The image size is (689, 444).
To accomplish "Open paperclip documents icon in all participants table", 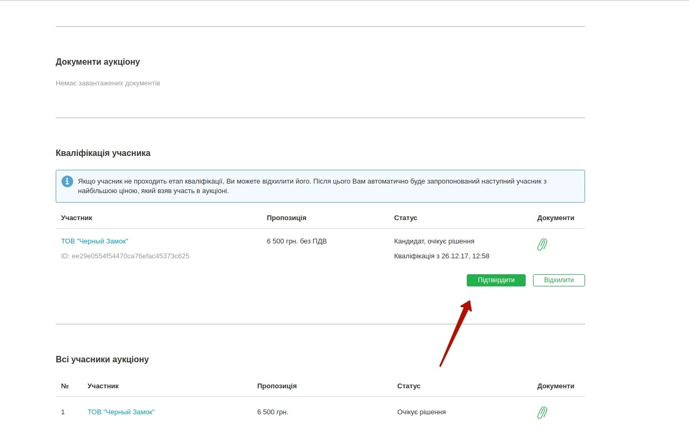I will click(542, 412).
